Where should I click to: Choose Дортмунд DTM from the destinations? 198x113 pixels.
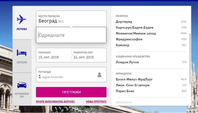coord(151,22)
